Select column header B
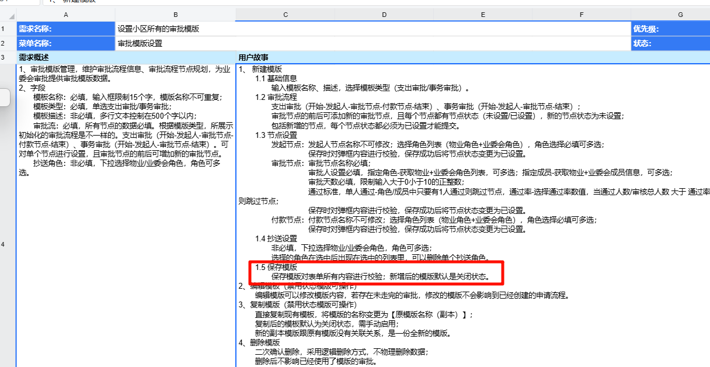Image resolution: width=710 pixels, height=367 pixels. [175, 14]
